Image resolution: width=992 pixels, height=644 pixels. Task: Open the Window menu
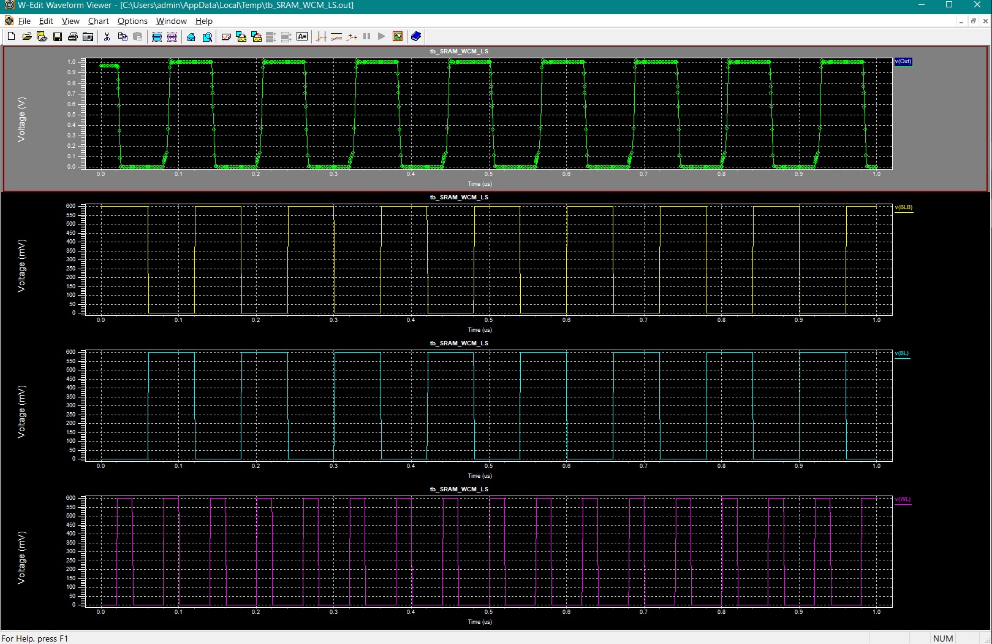pos(171,21)
